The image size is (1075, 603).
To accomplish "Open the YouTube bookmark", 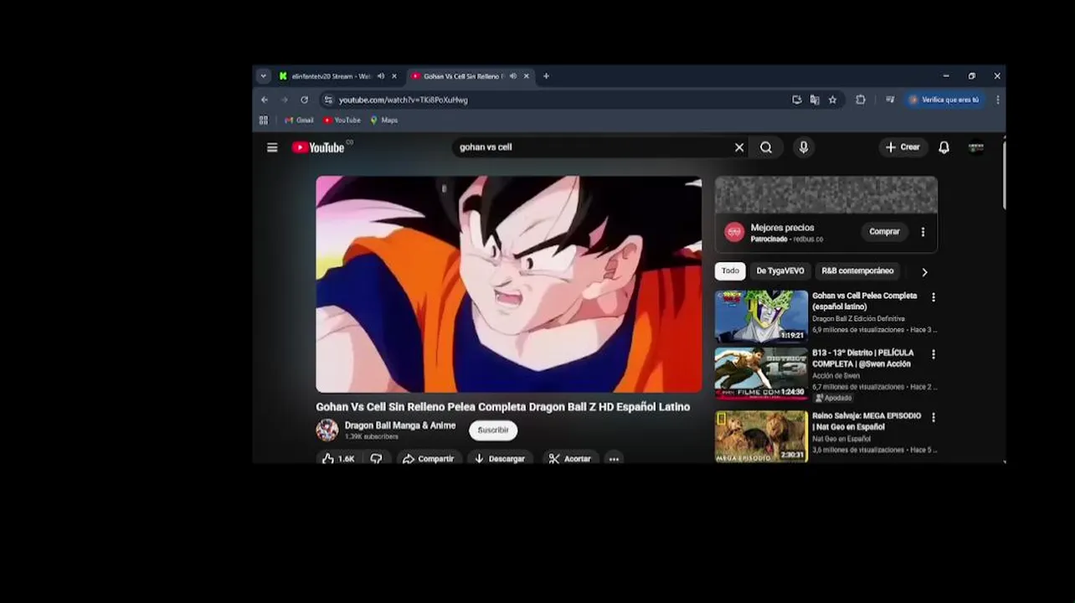I will tap(342, 121).
